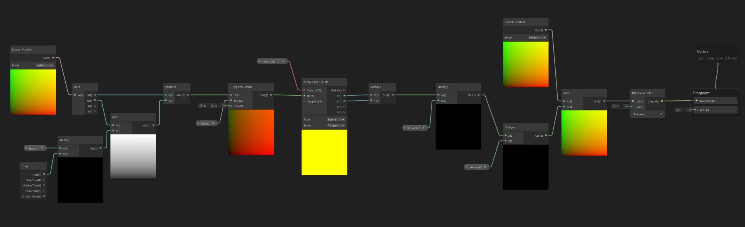The height and width of the screenshot is (227, 745).
Task: Click the In(4) input port on Split node
Action: click(x=74, y=95)
